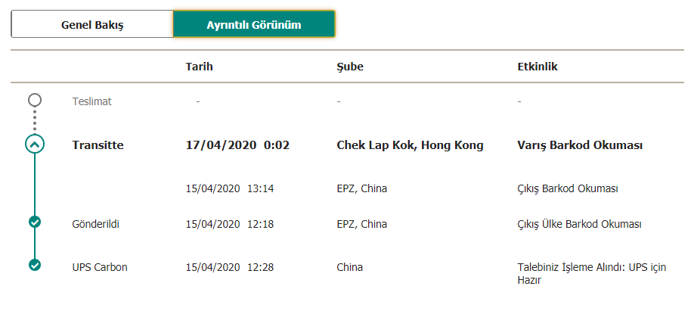Click the UPS Carbon status label

[x=100, y=267]
